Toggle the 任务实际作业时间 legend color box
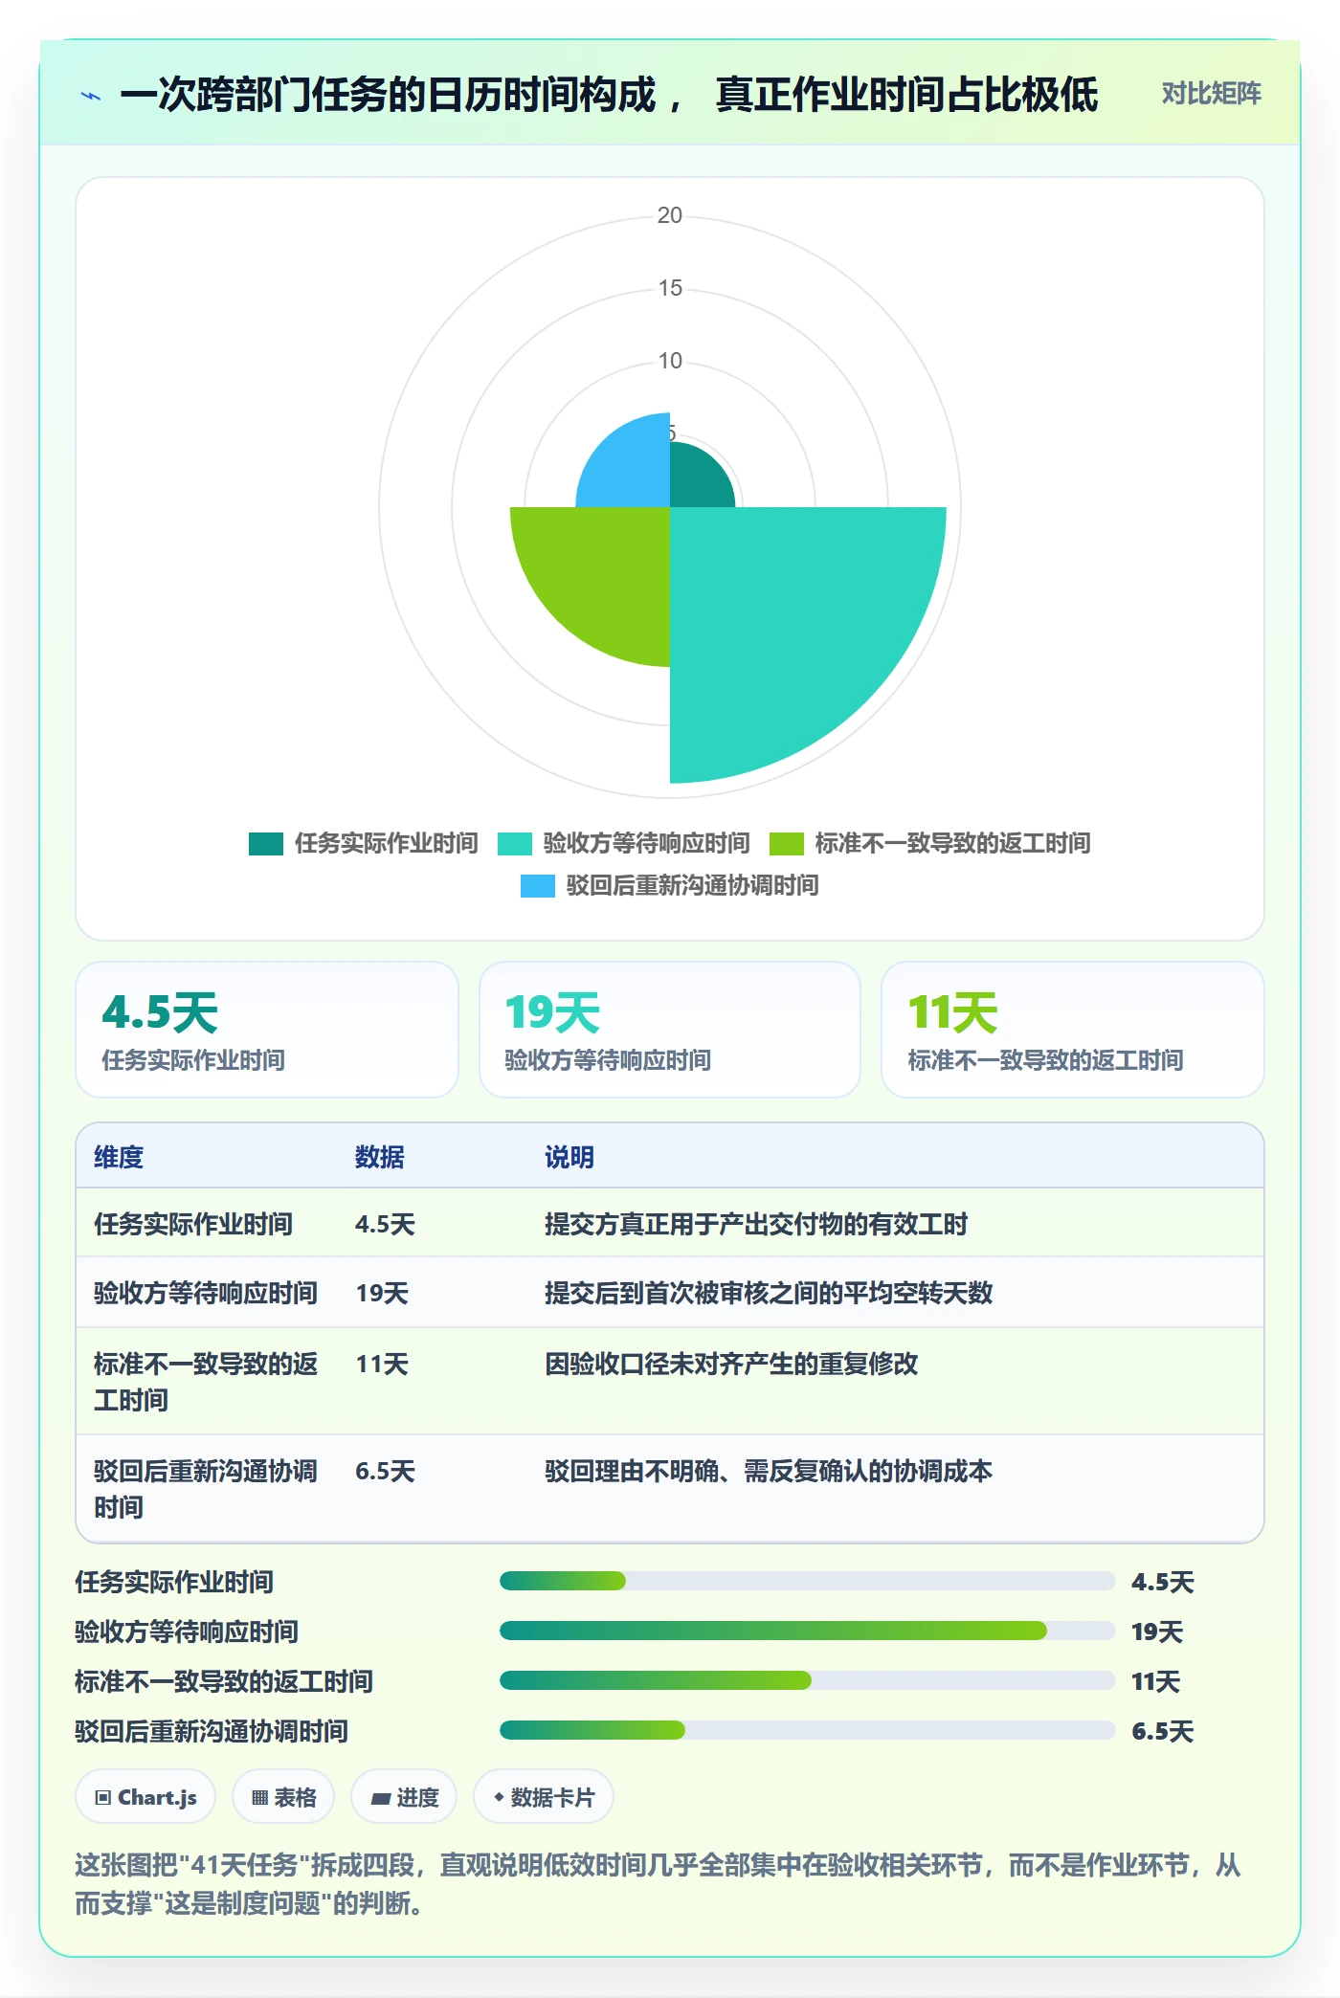 (266, 843)
